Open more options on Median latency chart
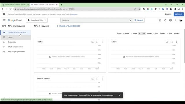Screen dimensions: 185x104 (x=102, y=79)
